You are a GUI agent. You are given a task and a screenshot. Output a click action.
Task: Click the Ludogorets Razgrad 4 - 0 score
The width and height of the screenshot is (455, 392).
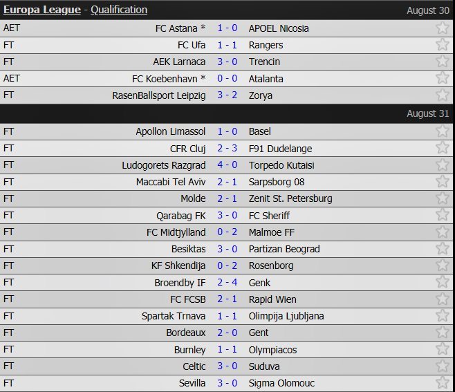[227, 165]
